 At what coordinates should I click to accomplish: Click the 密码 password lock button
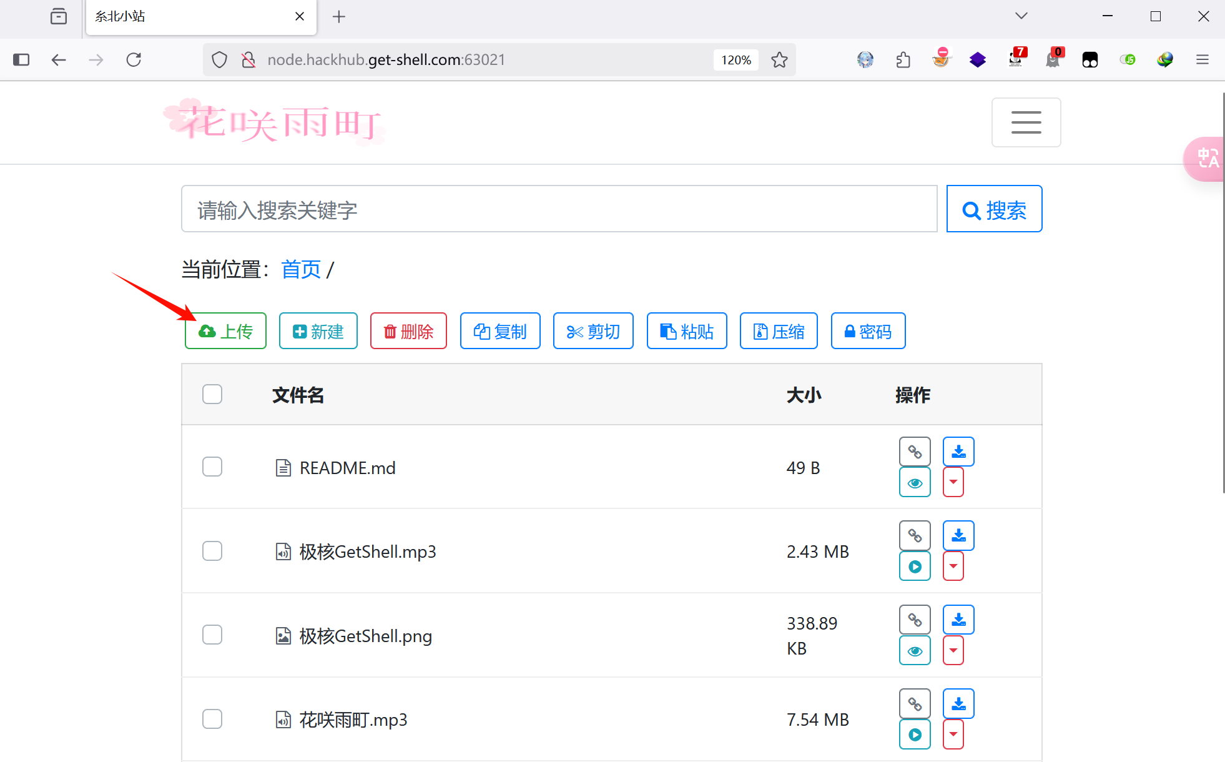point(868,331)
